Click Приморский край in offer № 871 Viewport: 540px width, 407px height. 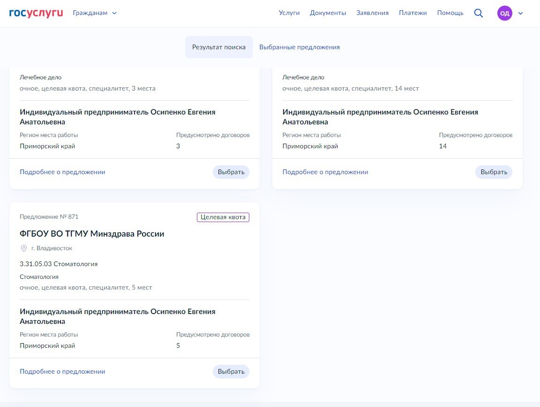click(x=47, y=346)
